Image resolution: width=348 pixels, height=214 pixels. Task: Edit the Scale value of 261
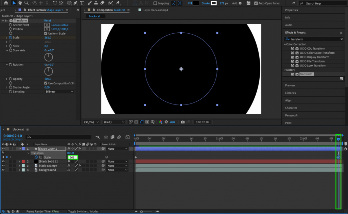click(72, 157)
